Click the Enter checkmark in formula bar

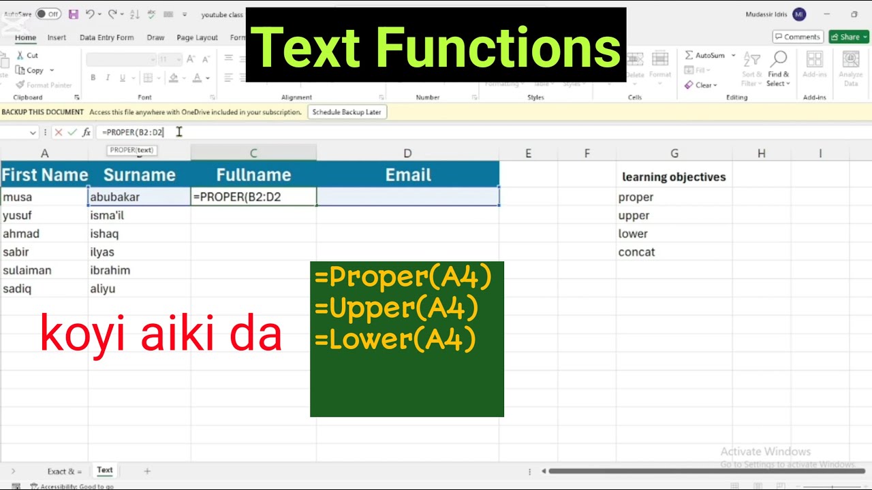coord(72,132)
